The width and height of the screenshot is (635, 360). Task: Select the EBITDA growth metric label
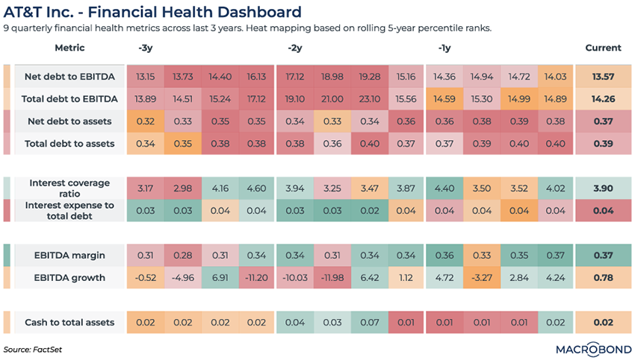pos(68,277)
